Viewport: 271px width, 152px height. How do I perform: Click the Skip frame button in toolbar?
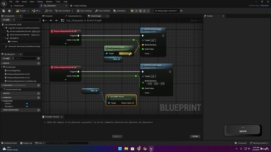coord(136,11)
